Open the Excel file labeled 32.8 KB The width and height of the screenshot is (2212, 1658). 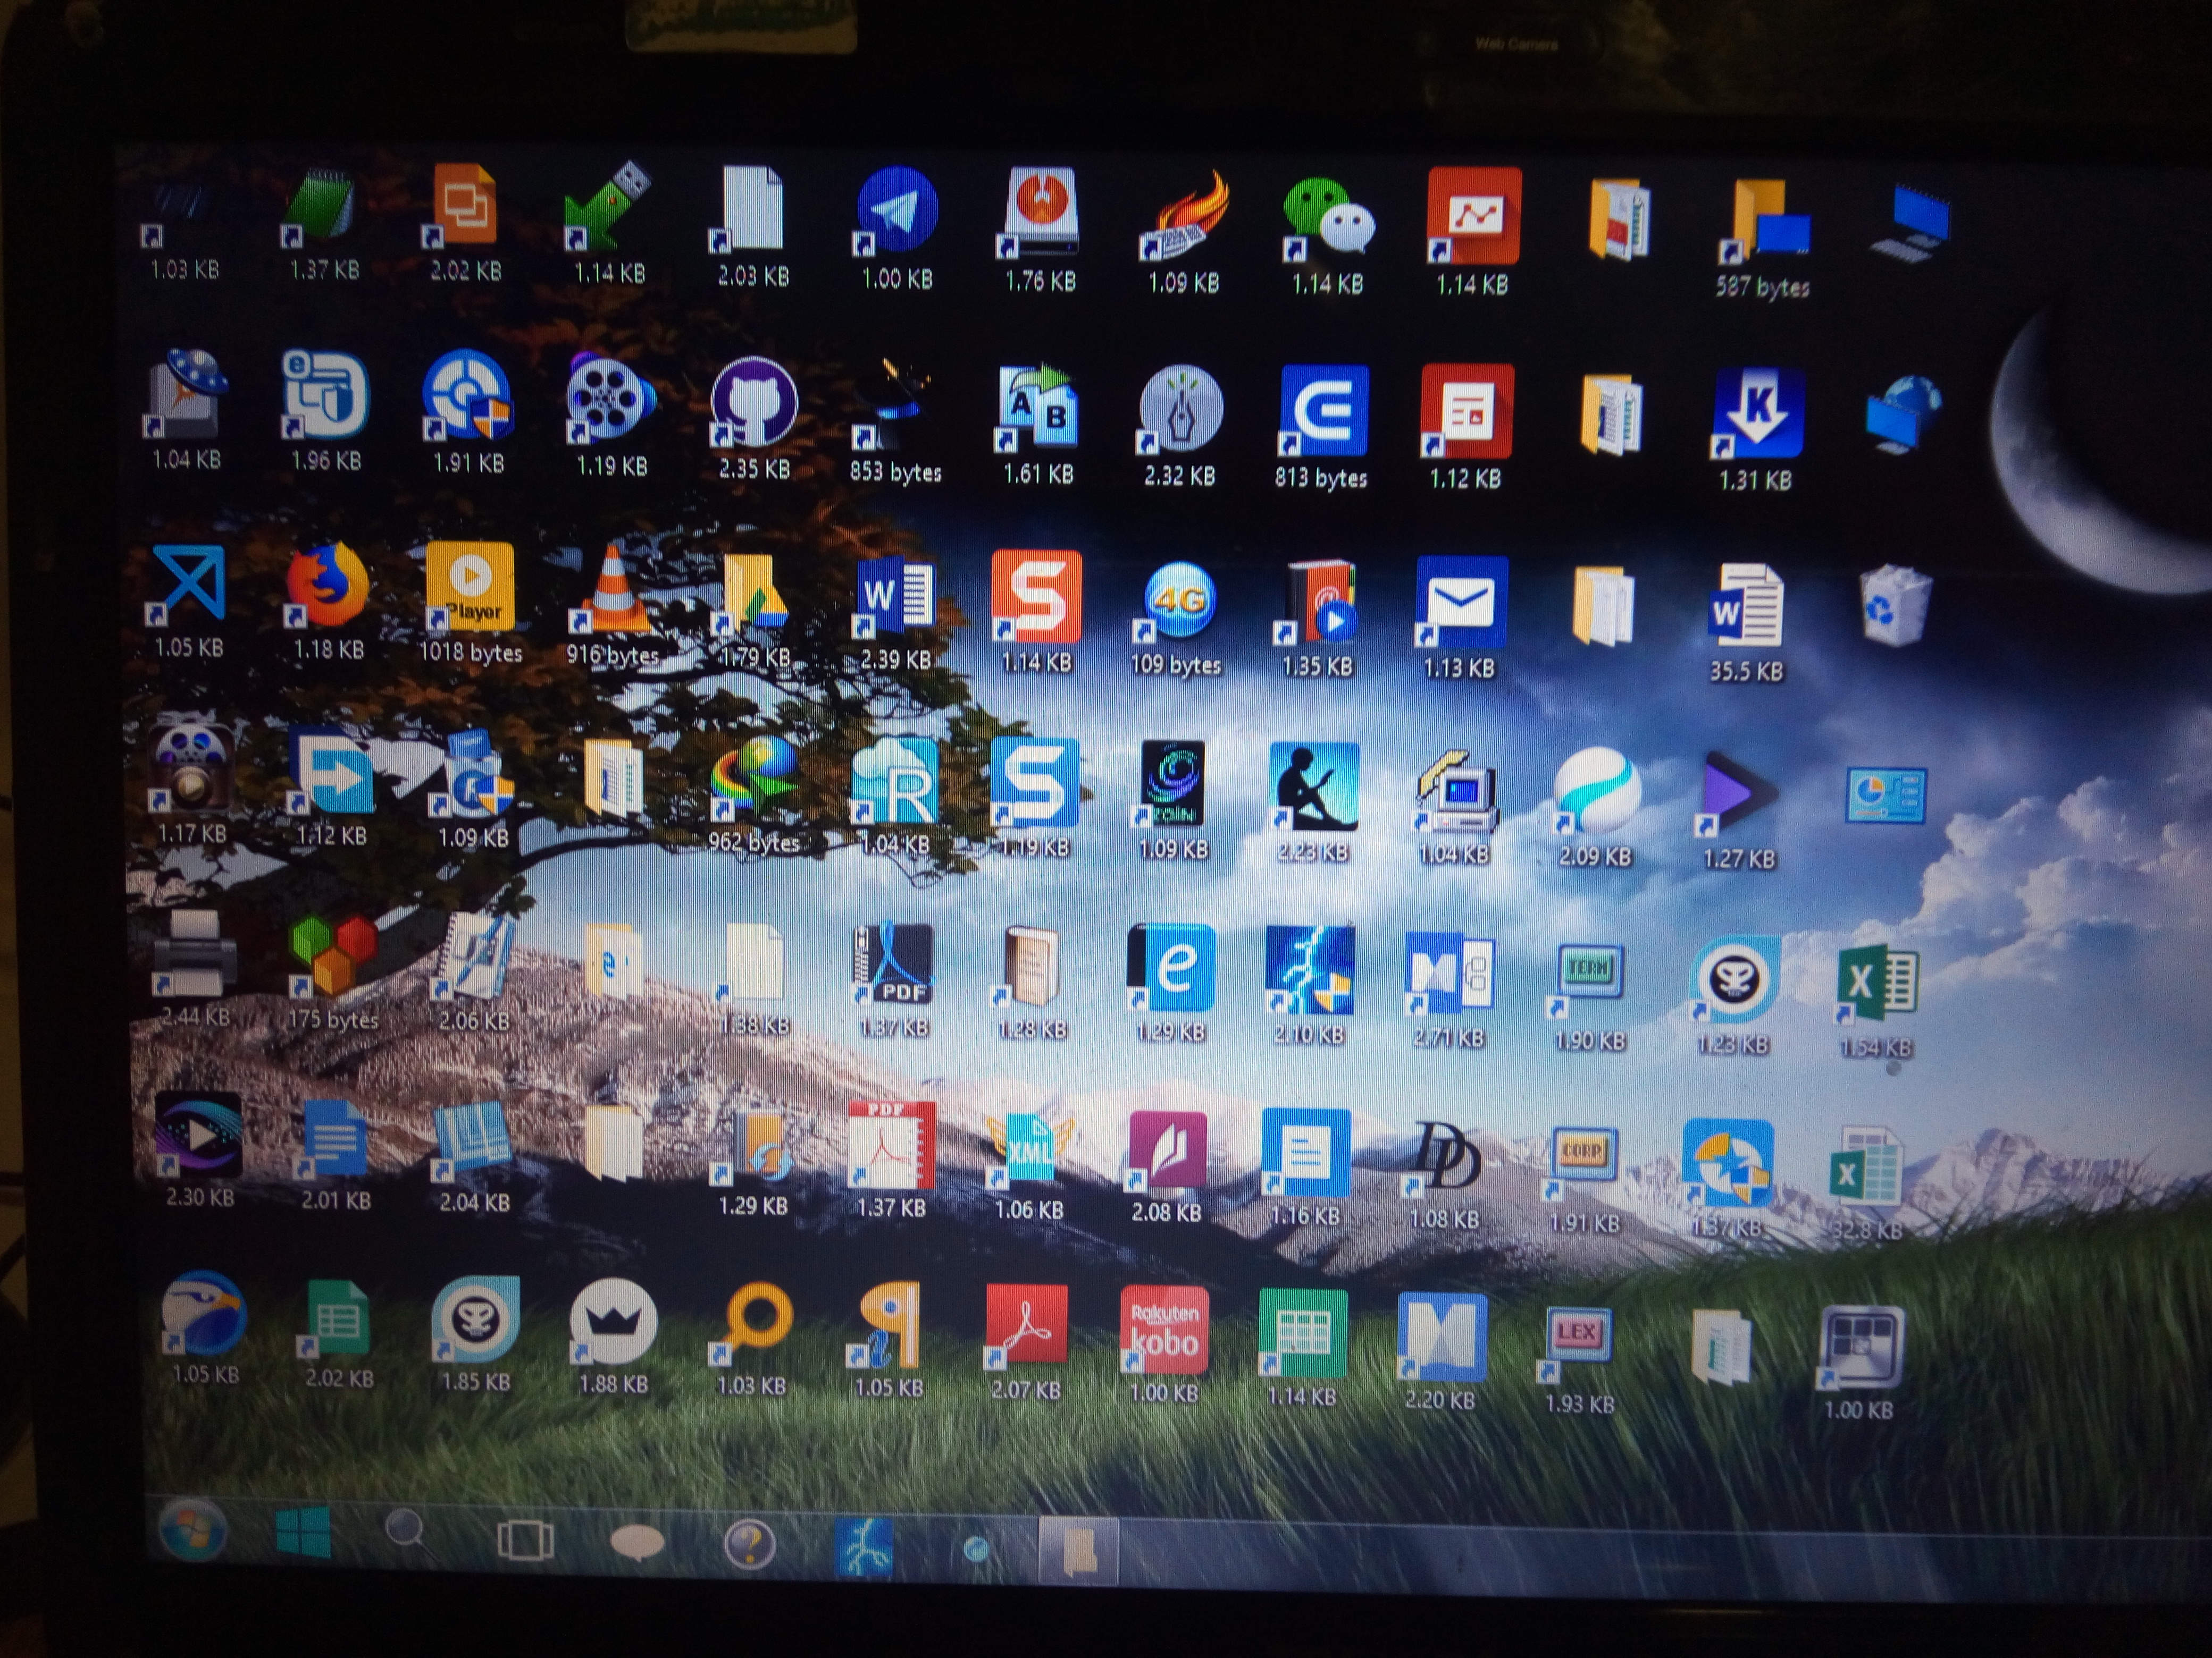[x=1866, y=1168]
